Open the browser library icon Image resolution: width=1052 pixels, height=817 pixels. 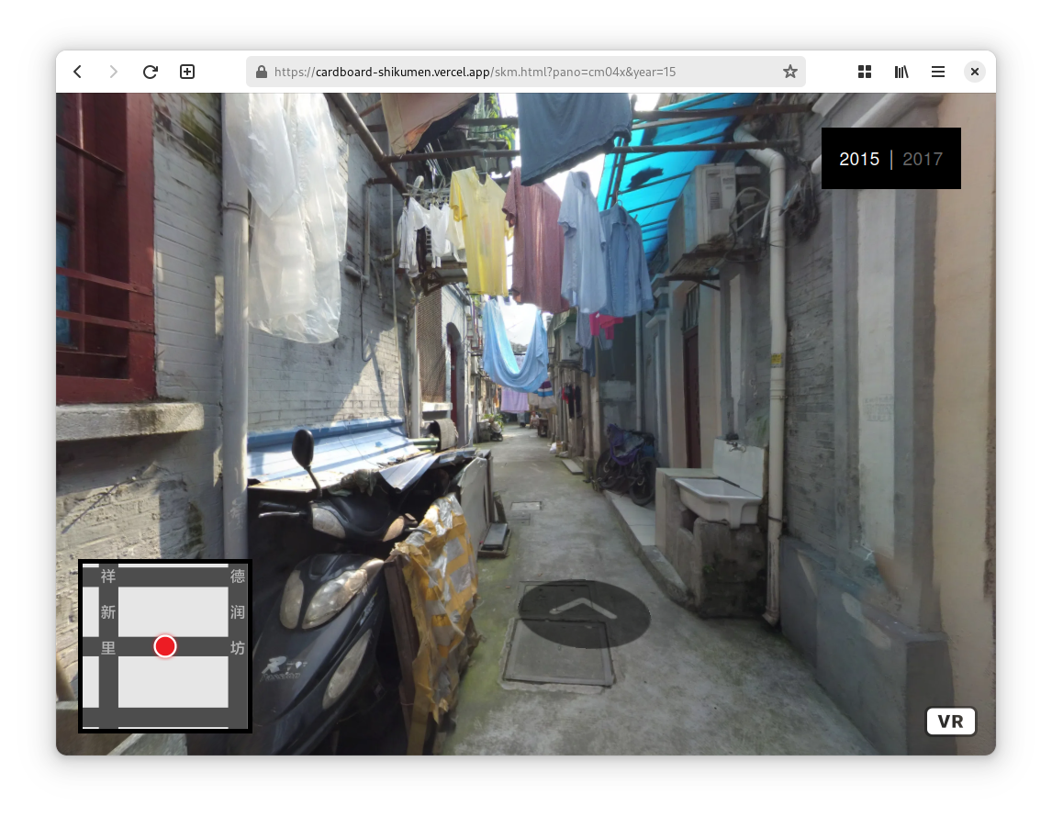[901, 72]
